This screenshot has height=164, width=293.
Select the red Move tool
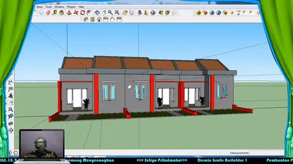coord(76,13)
